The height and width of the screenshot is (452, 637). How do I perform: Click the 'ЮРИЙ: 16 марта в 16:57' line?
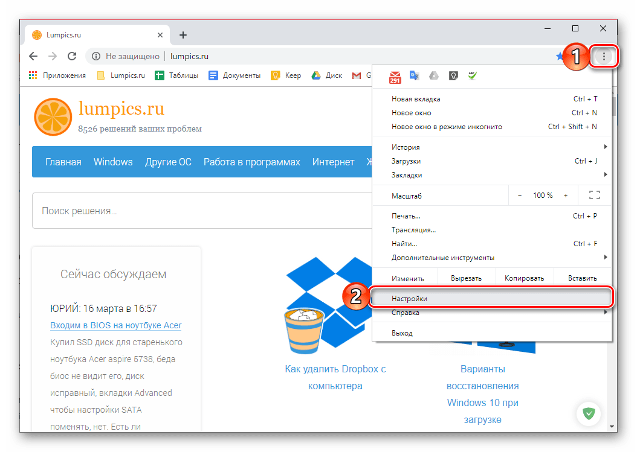click(x=103, y=309)
